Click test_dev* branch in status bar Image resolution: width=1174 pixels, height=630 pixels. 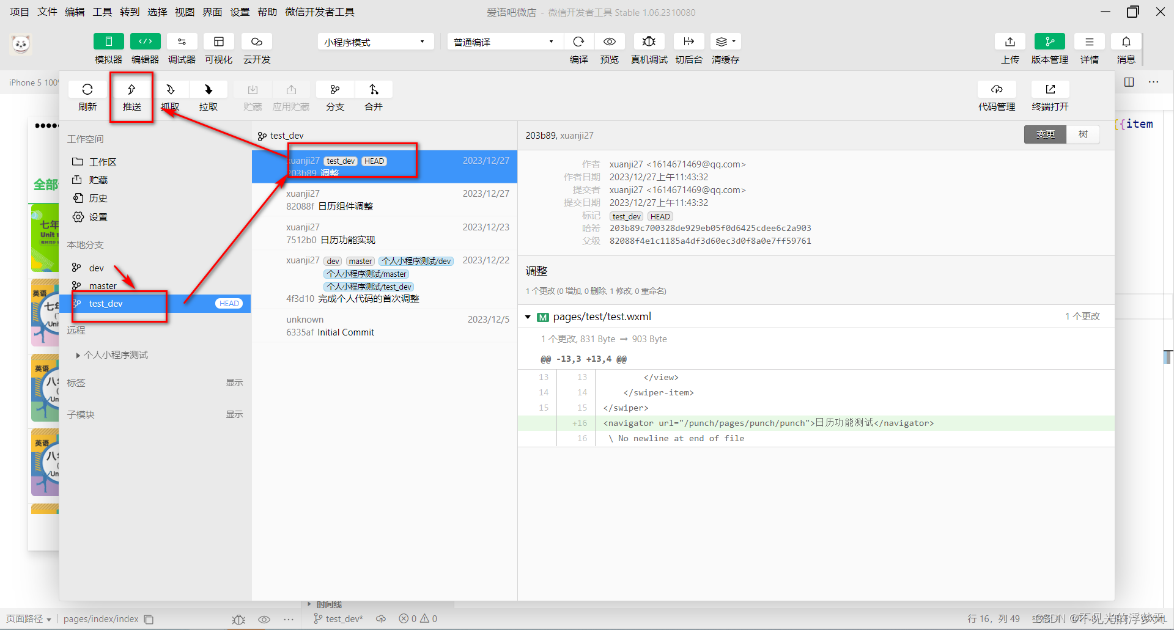338,619
